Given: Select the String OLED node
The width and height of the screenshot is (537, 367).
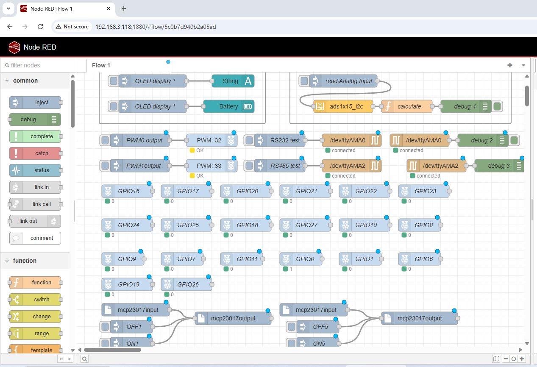Looking at the screenshot, I should click(x=233, y=81).
